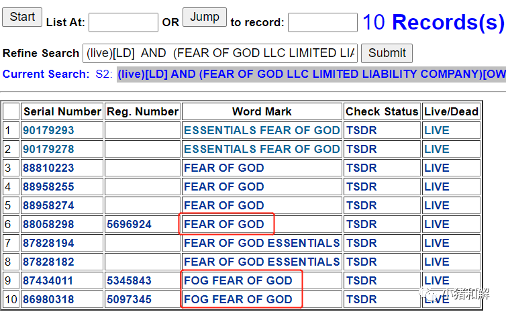
Task: Open serial number 88058298
Action: pos(48,224)
